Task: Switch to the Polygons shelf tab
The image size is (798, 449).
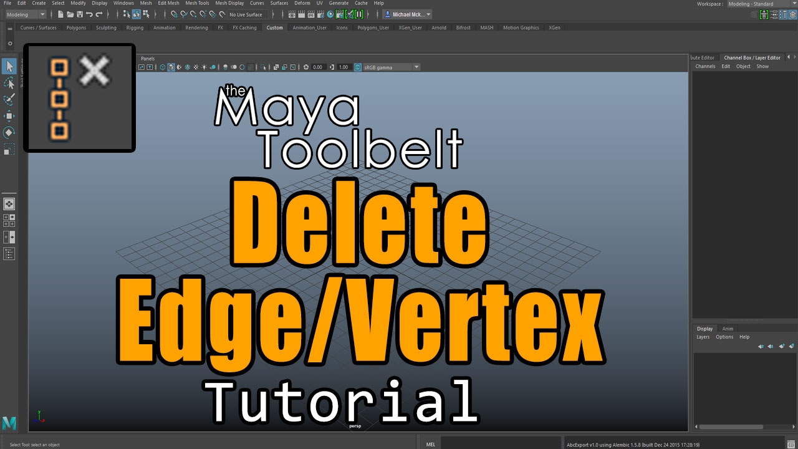Action: 76,28
